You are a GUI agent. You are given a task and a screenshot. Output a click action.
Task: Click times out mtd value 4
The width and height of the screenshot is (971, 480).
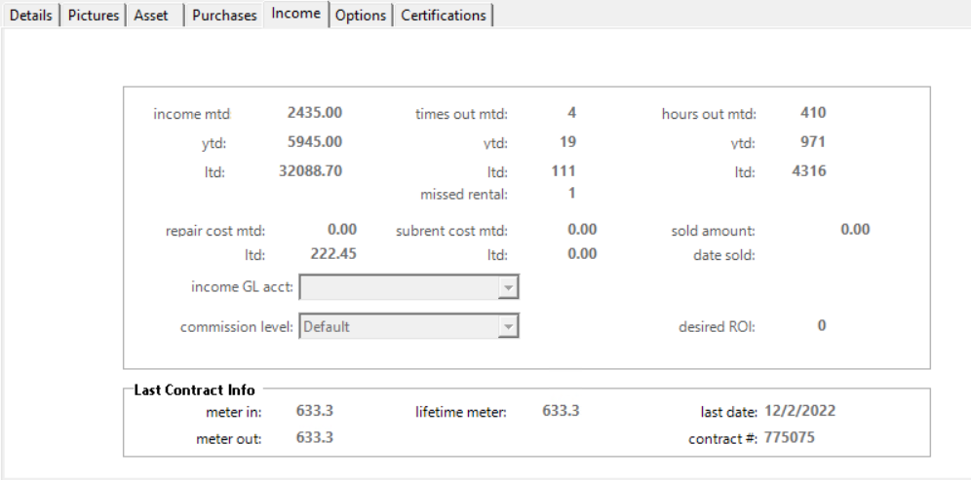[x=571, y=113]
